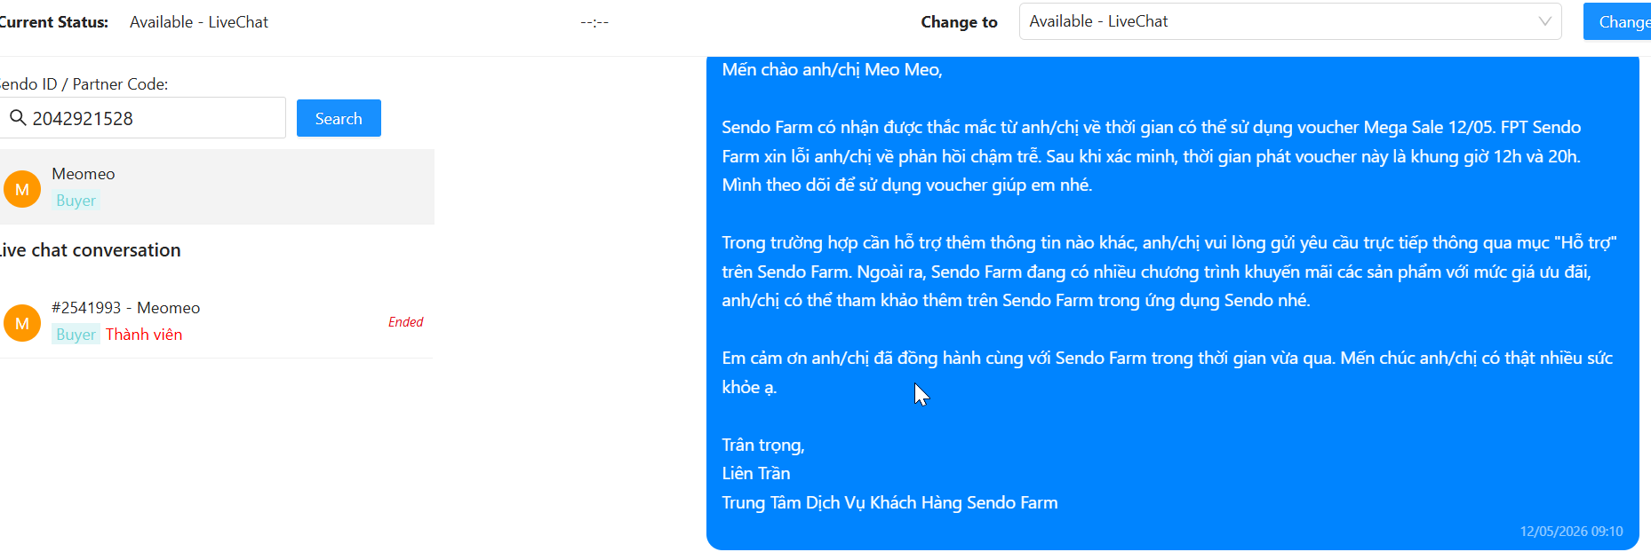
Task: Click the blue Change button
Action: pos(1617,21)
